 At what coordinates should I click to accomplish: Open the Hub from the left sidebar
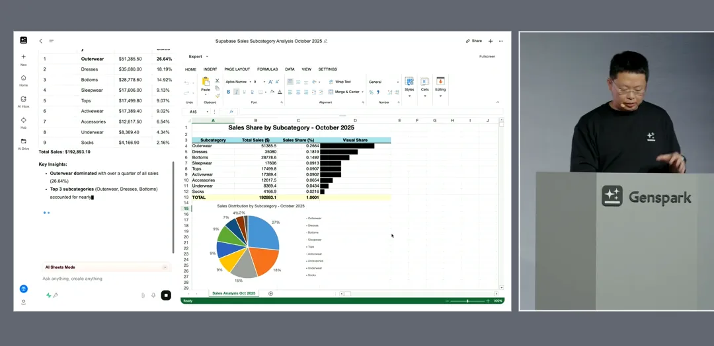23,121
